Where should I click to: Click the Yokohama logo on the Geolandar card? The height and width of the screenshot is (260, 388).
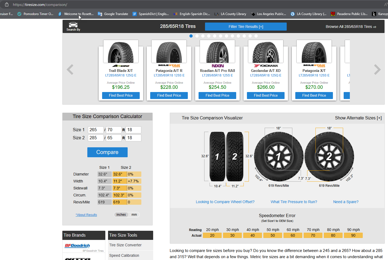click(266, 65)
